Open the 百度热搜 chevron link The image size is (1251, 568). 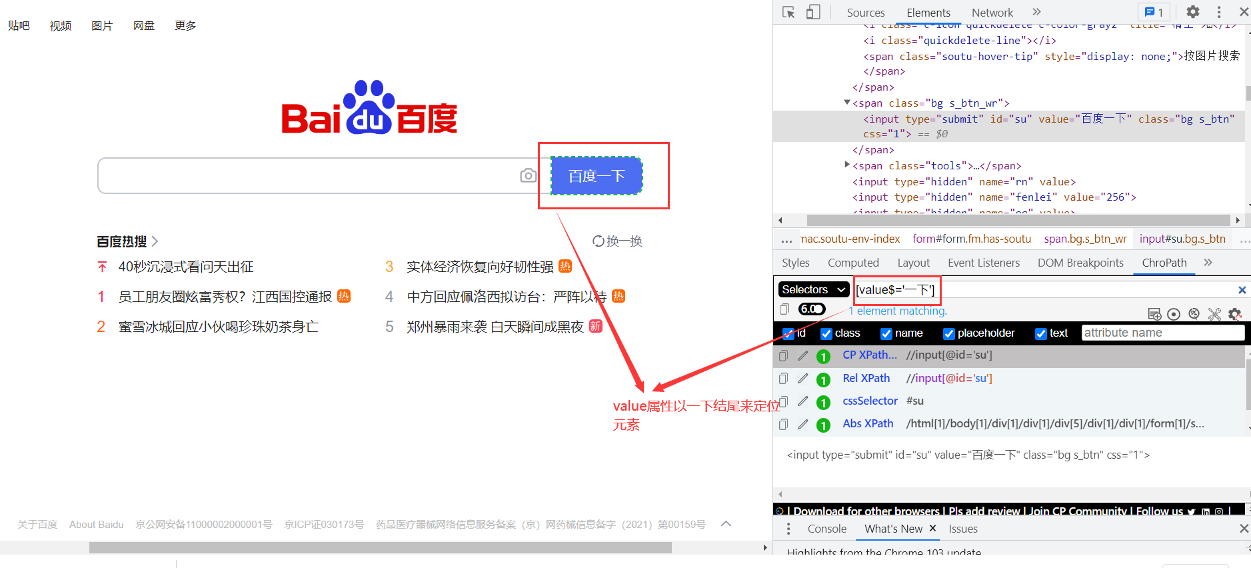[155, 241]
